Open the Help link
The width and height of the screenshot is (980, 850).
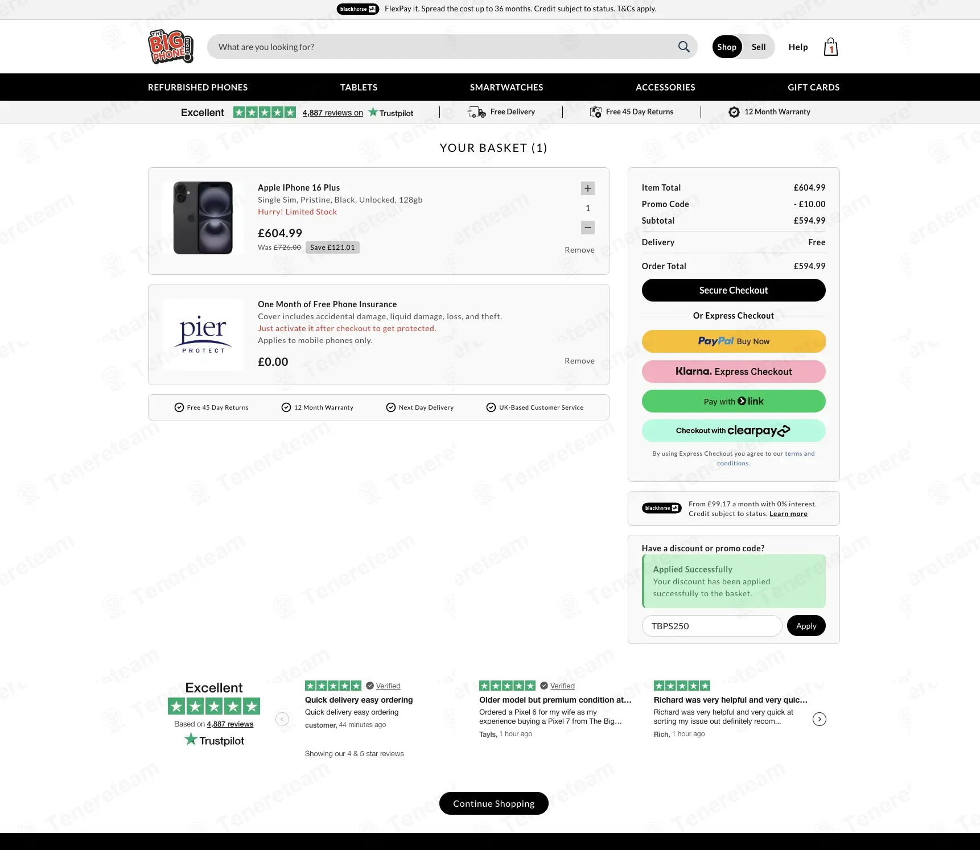coord(798,47)
